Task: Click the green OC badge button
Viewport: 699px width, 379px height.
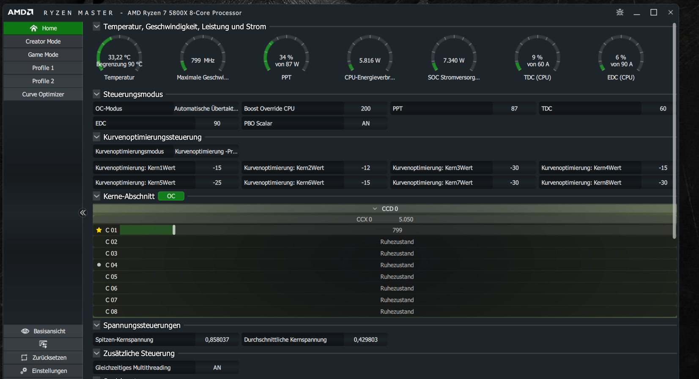Action: click(171, 196)
